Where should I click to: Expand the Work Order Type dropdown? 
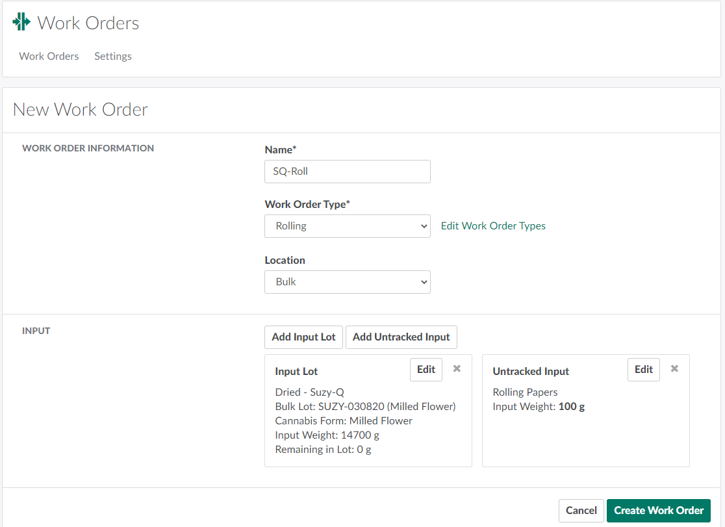pos(347,226)
